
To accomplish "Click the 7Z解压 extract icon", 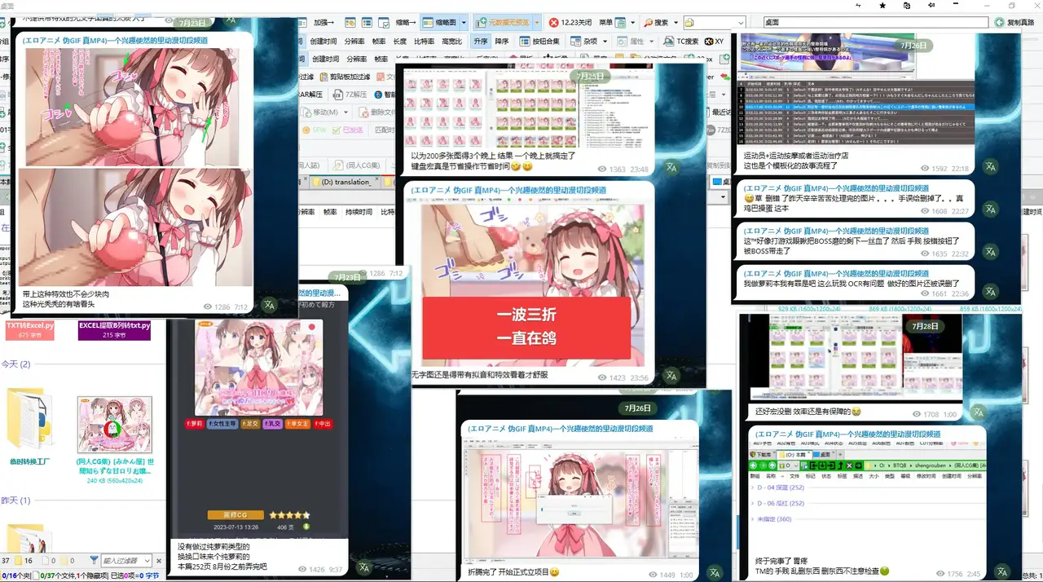I will [x=349, y=95].
